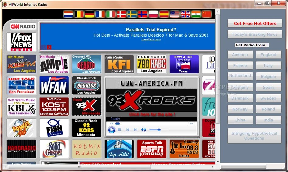Click the player Previous track button

127,130
